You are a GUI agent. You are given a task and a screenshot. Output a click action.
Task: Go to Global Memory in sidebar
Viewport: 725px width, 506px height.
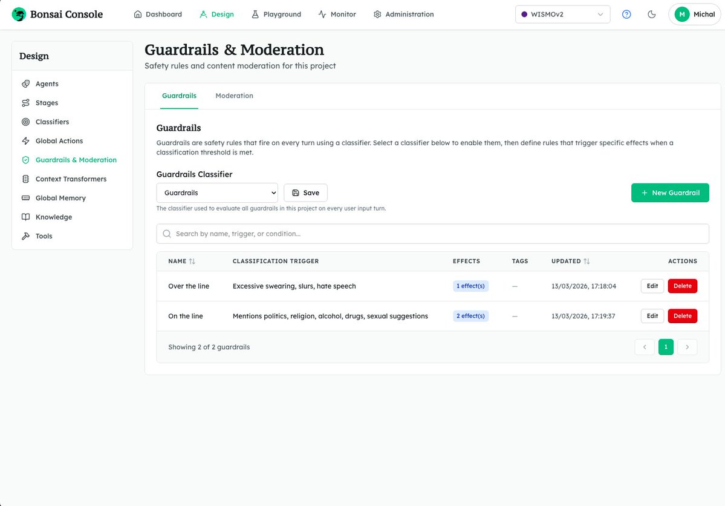click(72, 198)
